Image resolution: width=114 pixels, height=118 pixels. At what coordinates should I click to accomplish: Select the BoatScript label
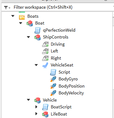coord(61,107)
